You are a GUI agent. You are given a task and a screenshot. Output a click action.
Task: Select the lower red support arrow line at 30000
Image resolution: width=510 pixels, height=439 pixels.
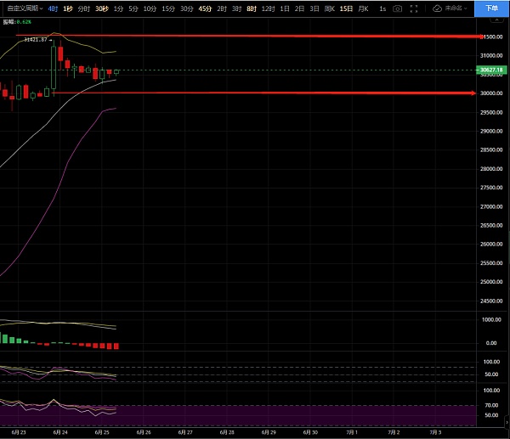[x=255, y=93]
